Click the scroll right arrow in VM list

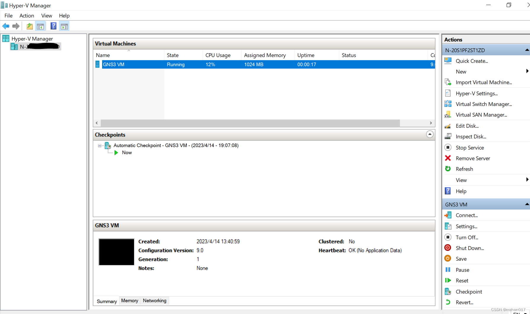pos(431,123)
